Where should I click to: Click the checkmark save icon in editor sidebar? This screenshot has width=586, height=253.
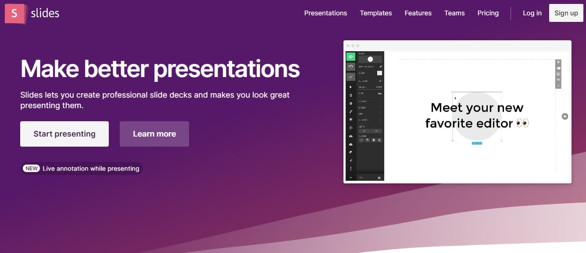point(351,77)
